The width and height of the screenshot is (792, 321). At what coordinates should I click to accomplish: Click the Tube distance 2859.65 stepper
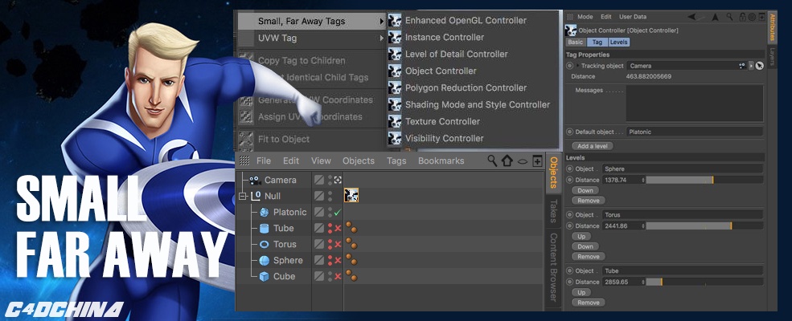click(643, 282)
